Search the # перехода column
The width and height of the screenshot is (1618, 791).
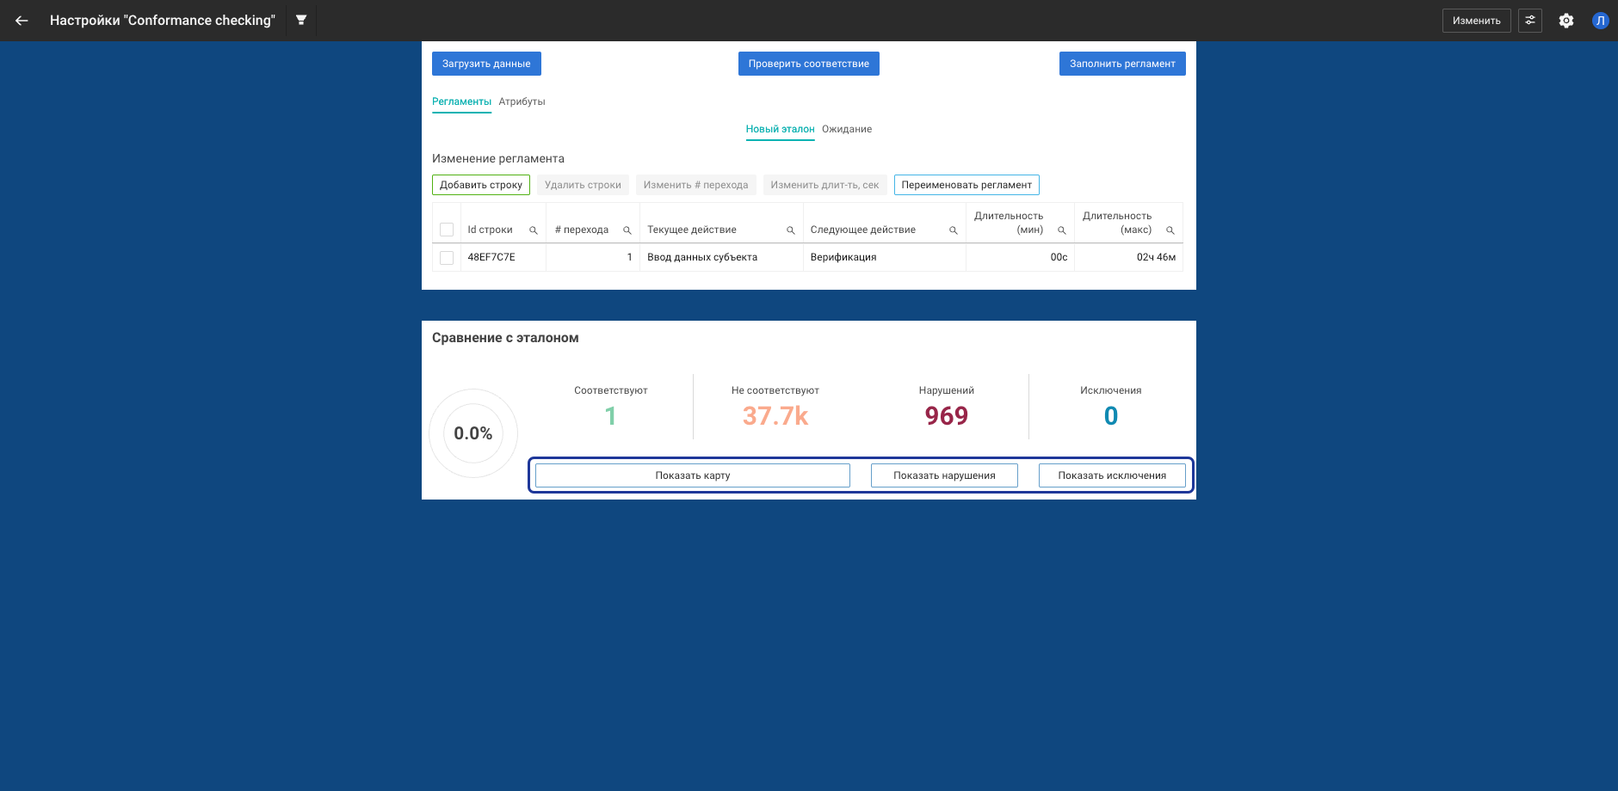tap(627, 230)
